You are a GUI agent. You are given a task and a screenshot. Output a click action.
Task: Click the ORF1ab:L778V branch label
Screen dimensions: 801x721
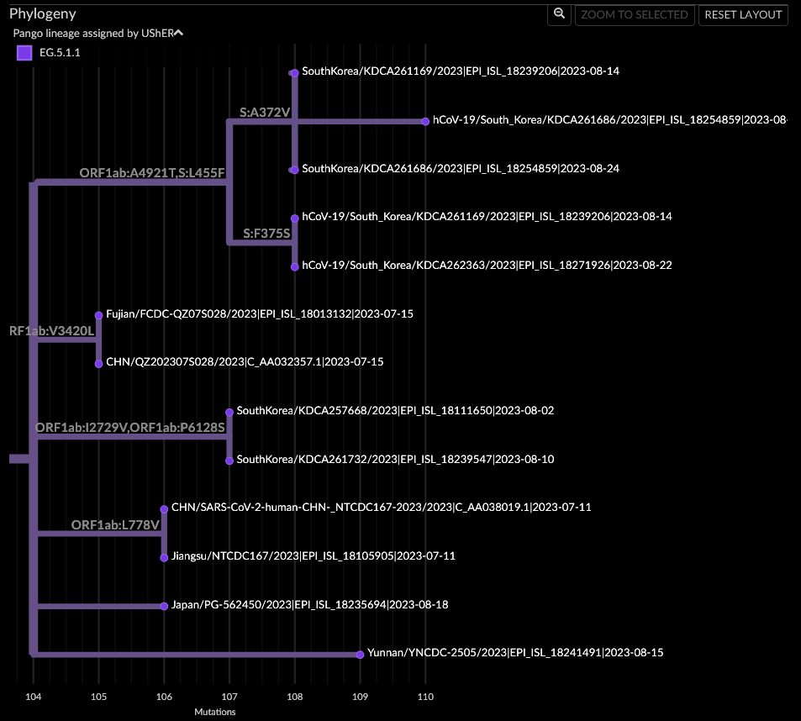(117, 526)
